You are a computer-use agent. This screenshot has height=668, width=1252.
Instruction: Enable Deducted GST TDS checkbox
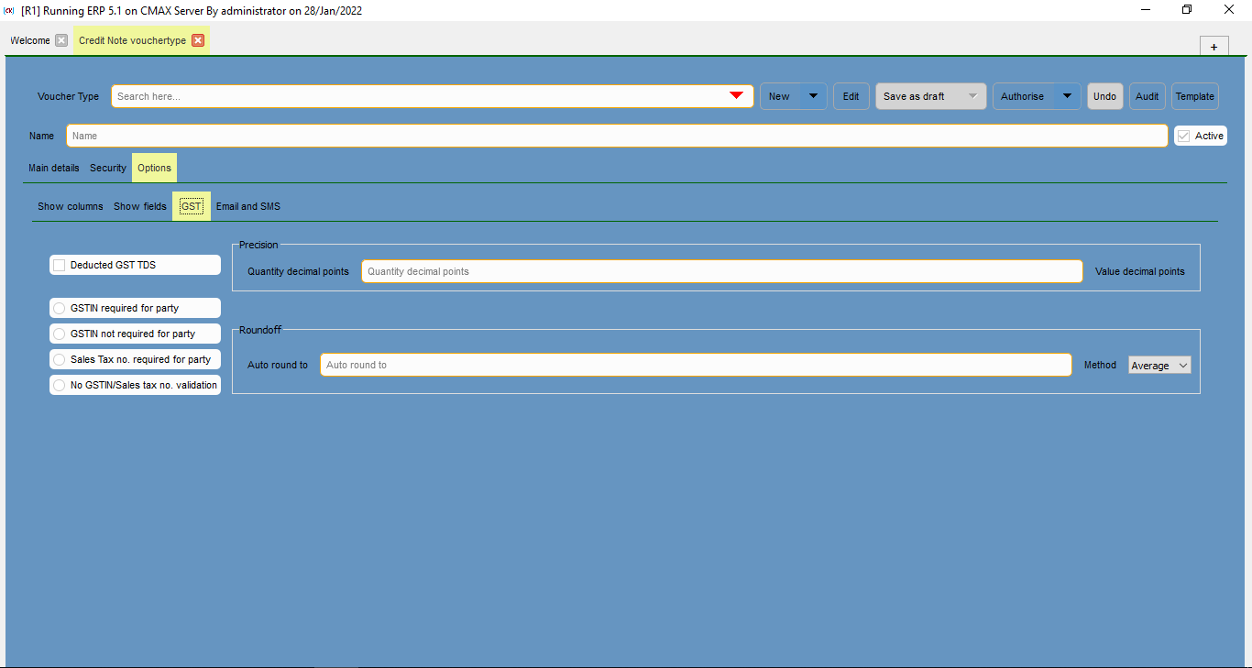(60, 265)
